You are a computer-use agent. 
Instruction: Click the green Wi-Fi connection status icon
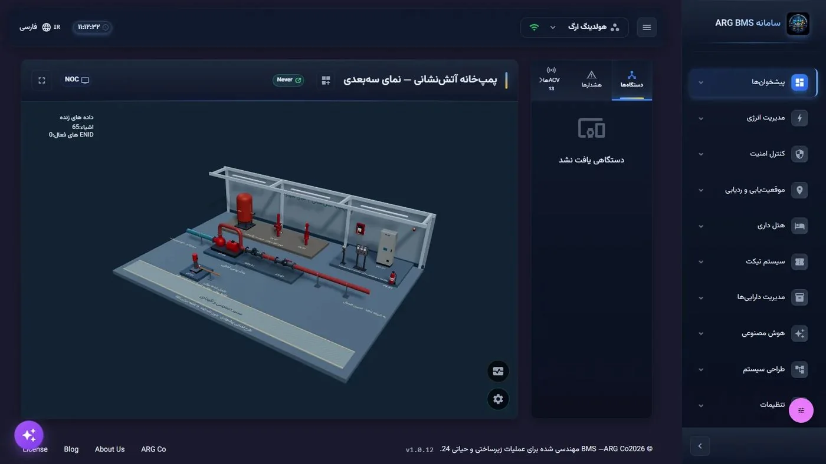(535, 27)
